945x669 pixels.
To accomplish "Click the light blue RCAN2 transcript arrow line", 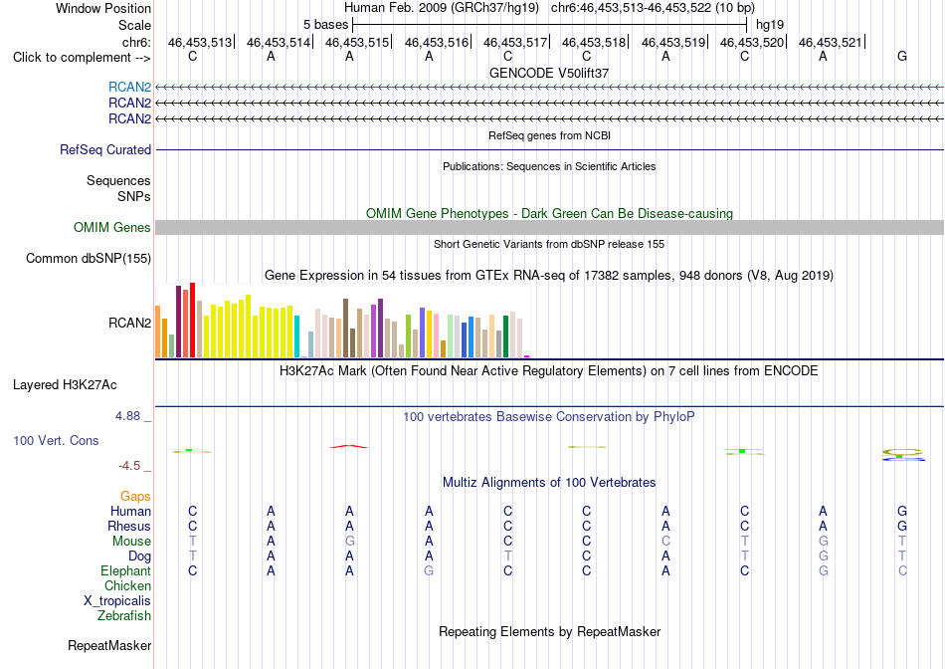I will 550,88.
